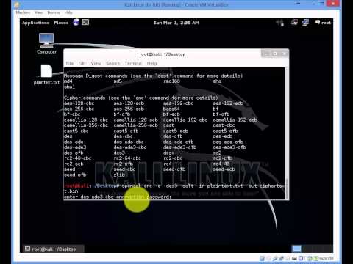Image resolution: width=353 pixels, height=264 pixels.
Task: Click the 'cast5-ofb' cipher text
Action: (x=225, y=131)
